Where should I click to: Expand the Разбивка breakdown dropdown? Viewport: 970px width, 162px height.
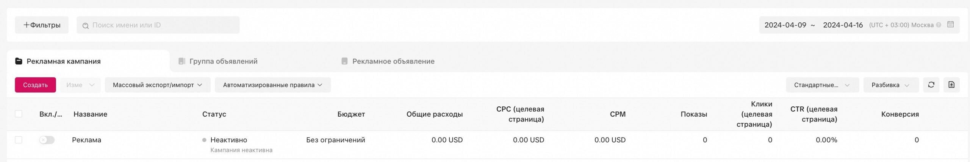890,85
